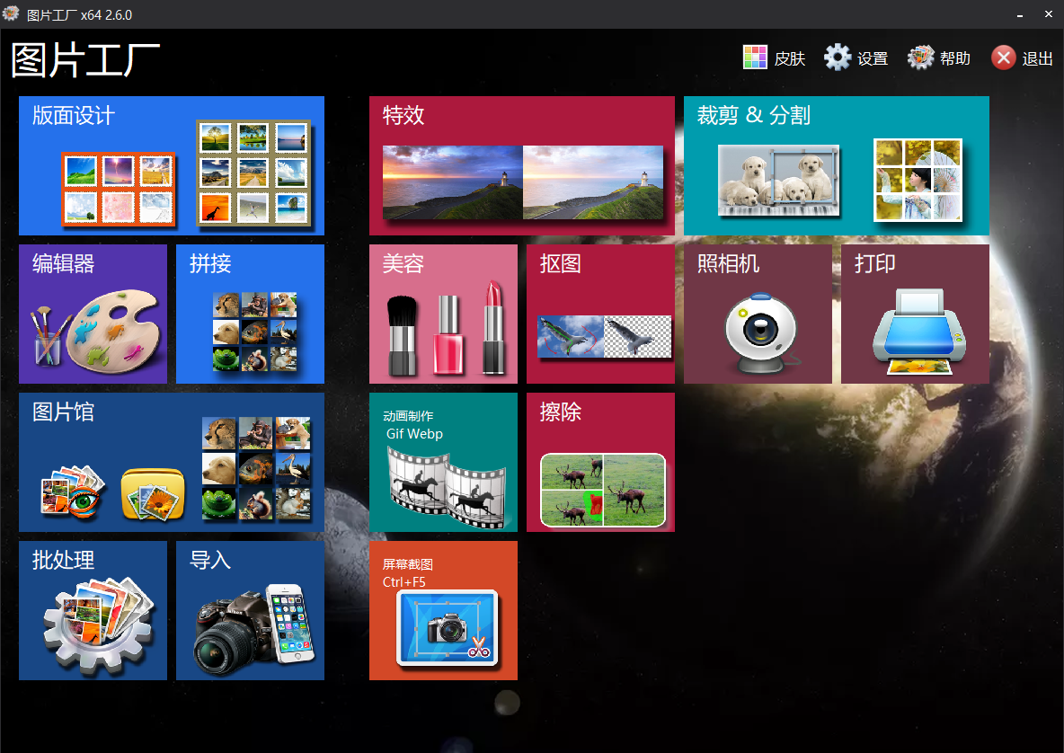
Task: Click the red 退出 exit icon
Action: click(x=1004, y=58)
